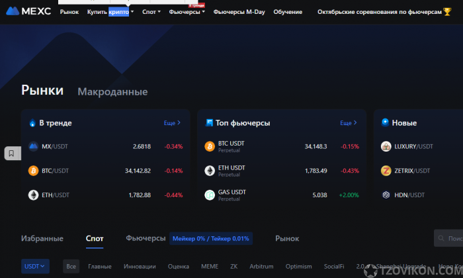
Task: Click the search input field
Action: pyautogui.click(x=448, y=238)
